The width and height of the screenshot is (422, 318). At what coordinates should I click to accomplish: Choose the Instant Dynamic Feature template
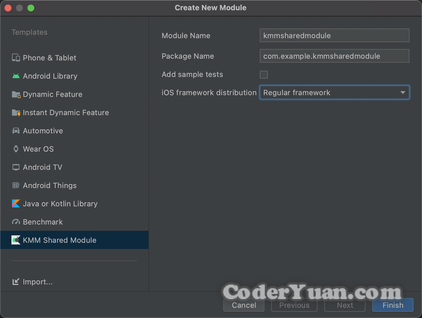point(75,113)
